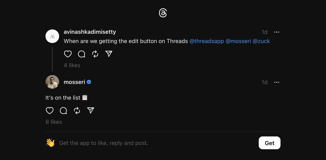View avinashkadimisetty's profile picture
Image resolution: width=326 pixels, height=160 pixels.
(52, 36)
